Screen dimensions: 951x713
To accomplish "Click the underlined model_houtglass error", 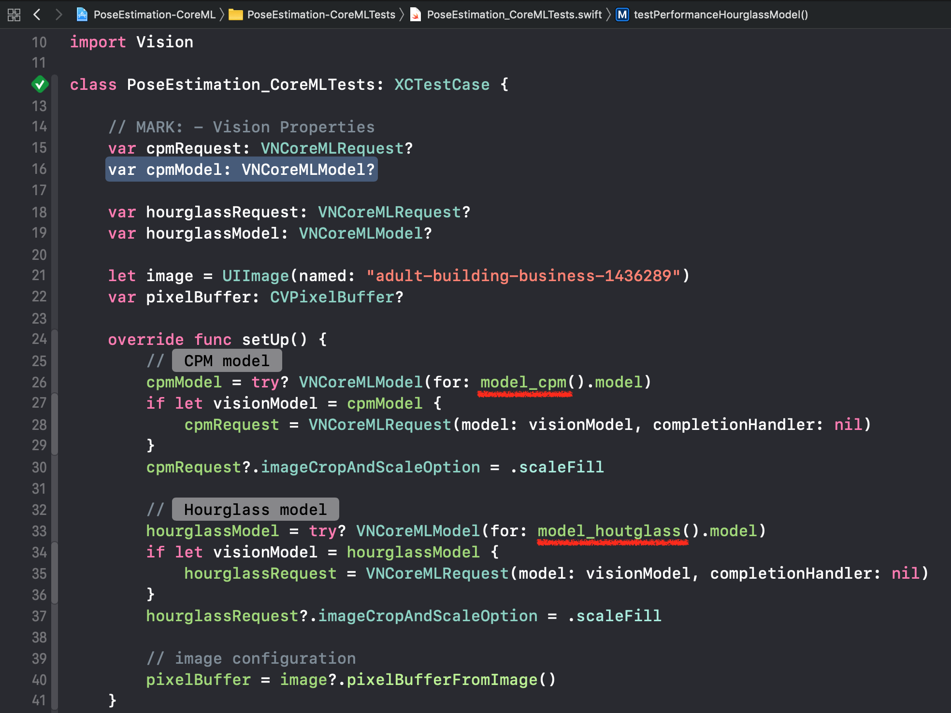I will pyautogui.click(x=609, y=532).
